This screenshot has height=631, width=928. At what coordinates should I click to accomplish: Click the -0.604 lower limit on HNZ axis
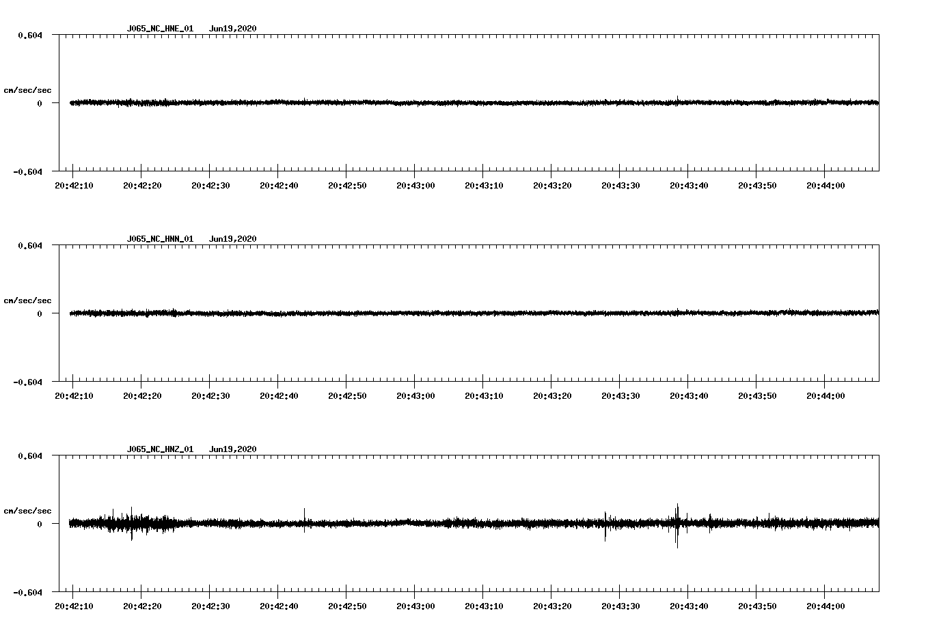28,592
